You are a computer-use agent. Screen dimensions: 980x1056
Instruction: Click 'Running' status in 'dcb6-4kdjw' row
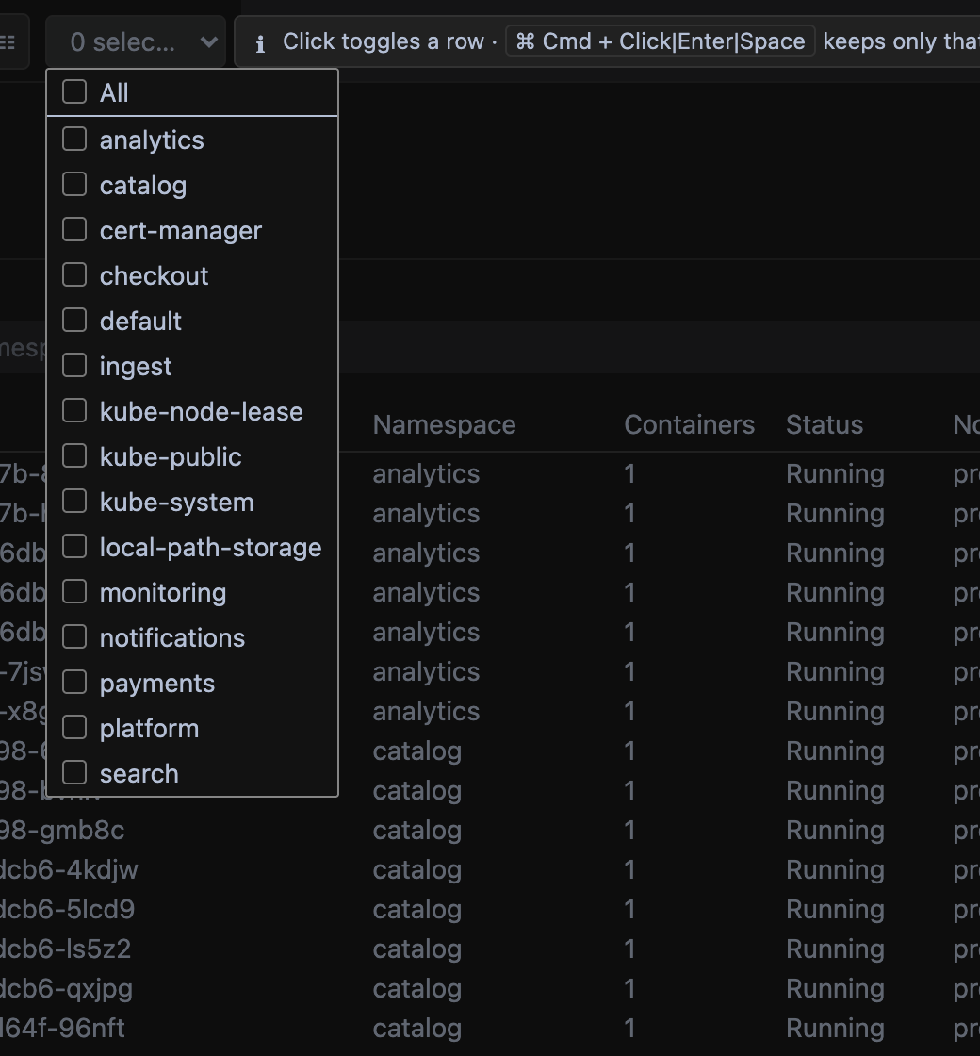point(835,870)
